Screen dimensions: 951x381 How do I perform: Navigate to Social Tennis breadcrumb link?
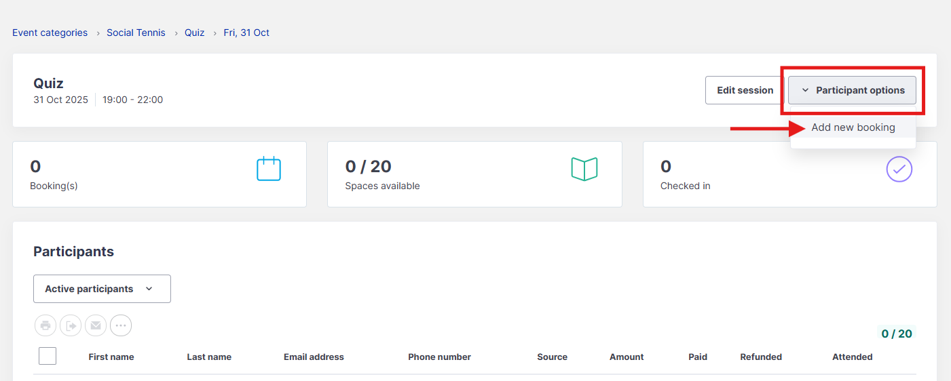pyautogui.click(x=136, y=33)
